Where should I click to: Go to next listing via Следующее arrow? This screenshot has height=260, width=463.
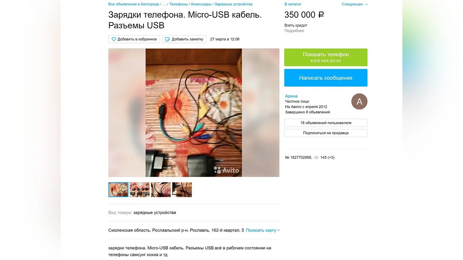tap(355, 4)
